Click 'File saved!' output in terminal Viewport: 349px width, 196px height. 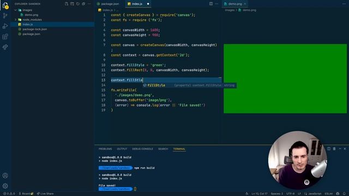coord(107,185)
